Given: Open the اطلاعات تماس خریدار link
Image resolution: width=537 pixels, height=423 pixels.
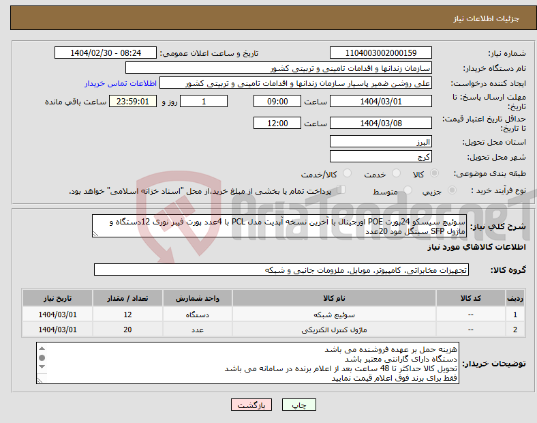Looking at the screenshot, I should point(121,83).
